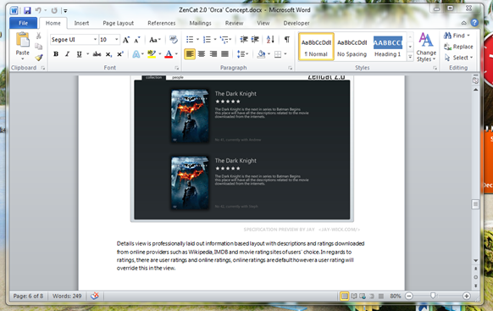Toggle justify text alignment
The width and height of the screenshot is (493, 311).
(224, 54)
